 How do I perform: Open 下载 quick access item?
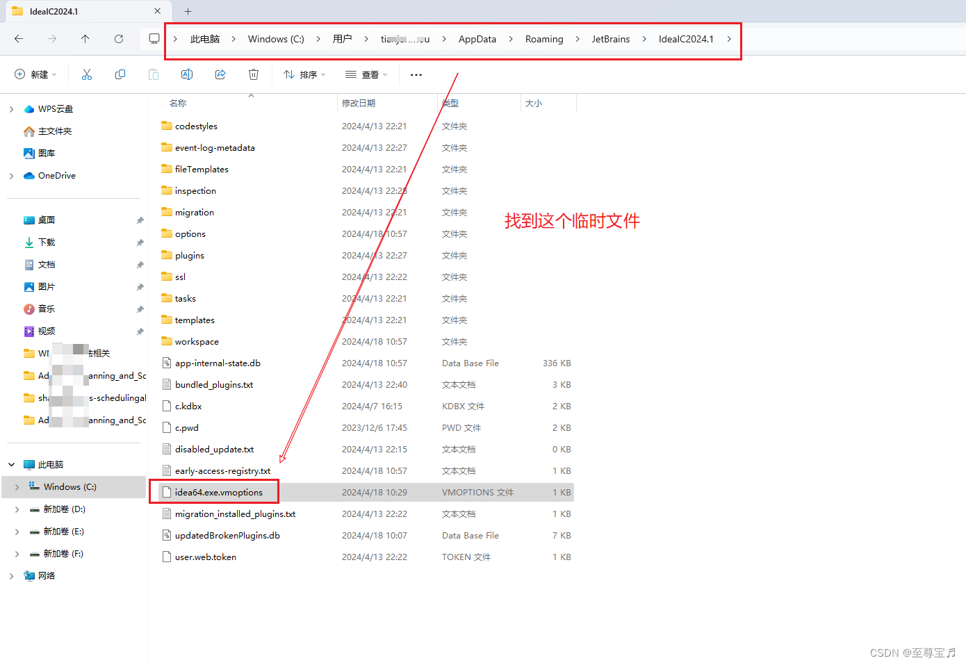39,243
